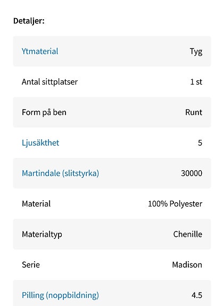Select the 30000 Martindale value
Screen dimensions: 224x306
click(192, 173)
